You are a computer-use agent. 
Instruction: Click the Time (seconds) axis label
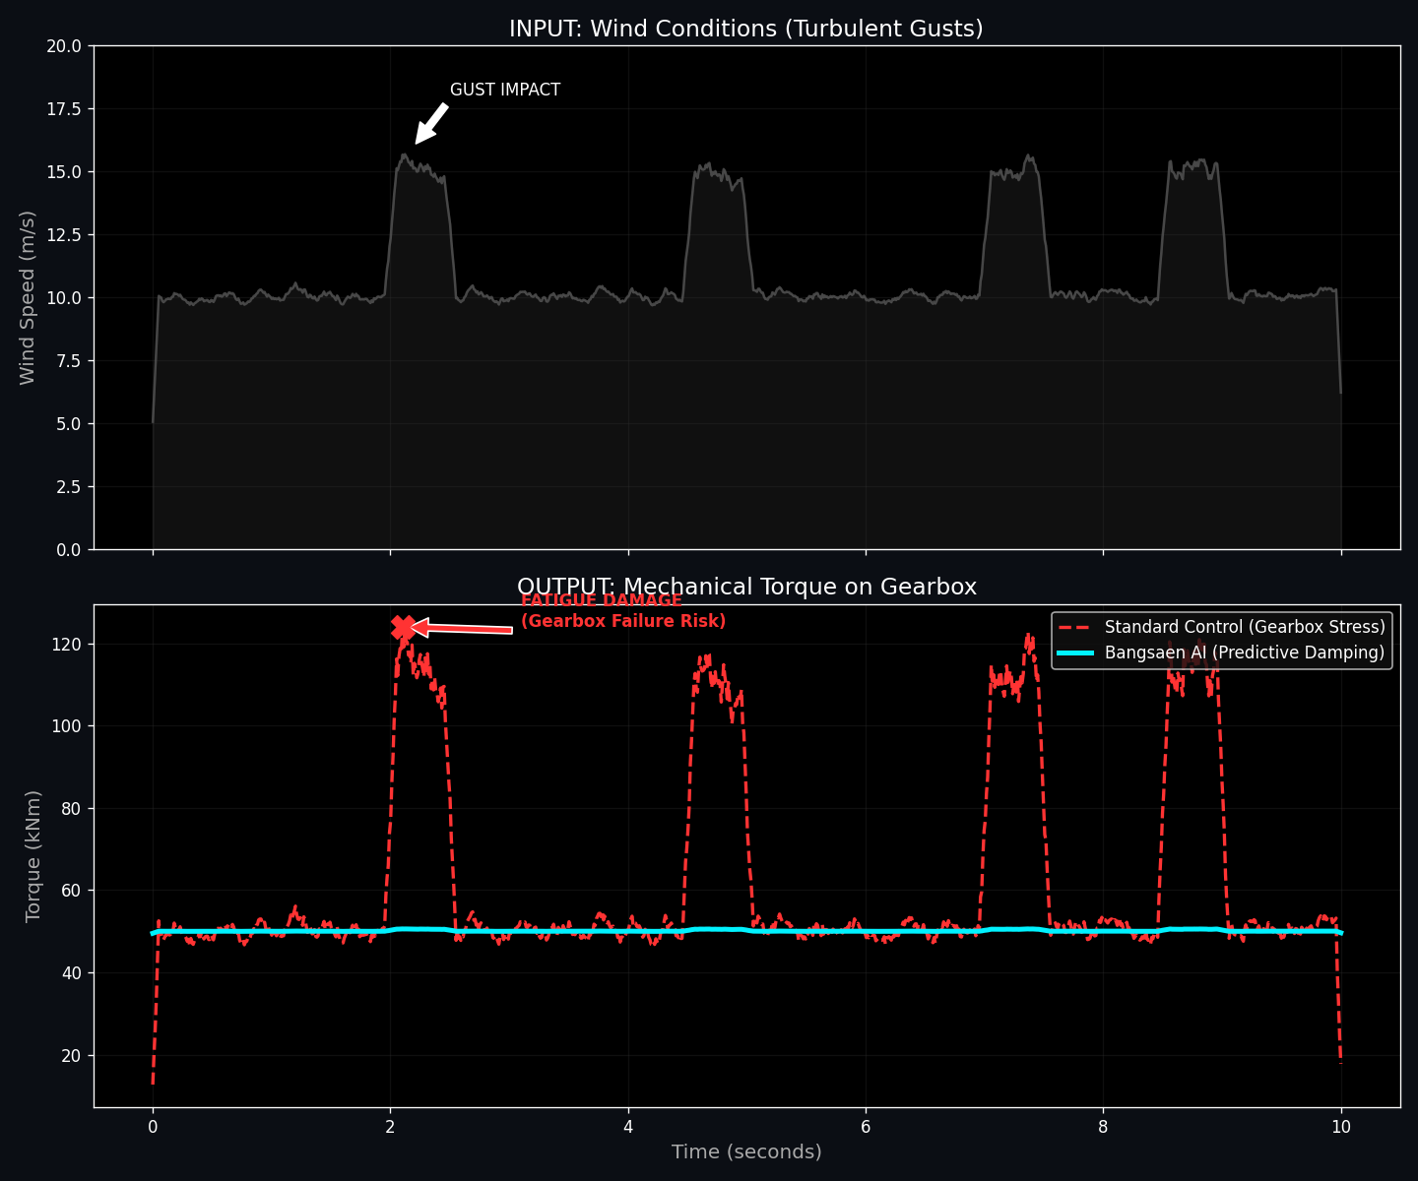(745, 1151)
